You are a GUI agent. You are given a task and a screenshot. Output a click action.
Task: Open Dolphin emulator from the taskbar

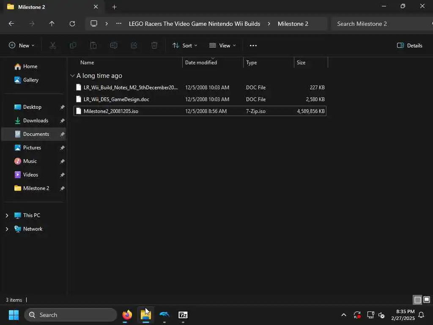(164, 315)
